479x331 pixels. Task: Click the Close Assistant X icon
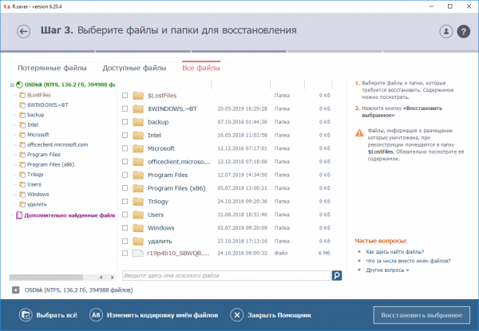[237, 315]
